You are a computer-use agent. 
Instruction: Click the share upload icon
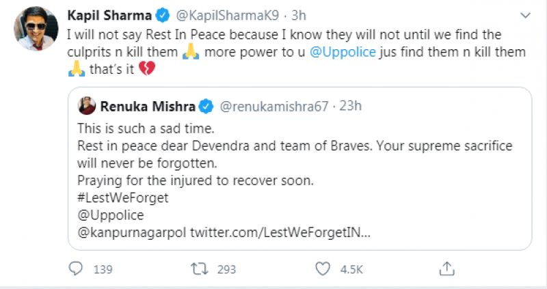[x=446, y=268]
